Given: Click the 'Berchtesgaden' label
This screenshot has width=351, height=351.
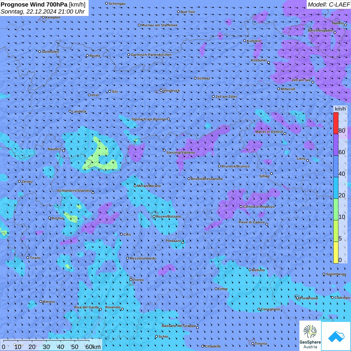Looking at the screenshot, I should click(x=321, y=30).
